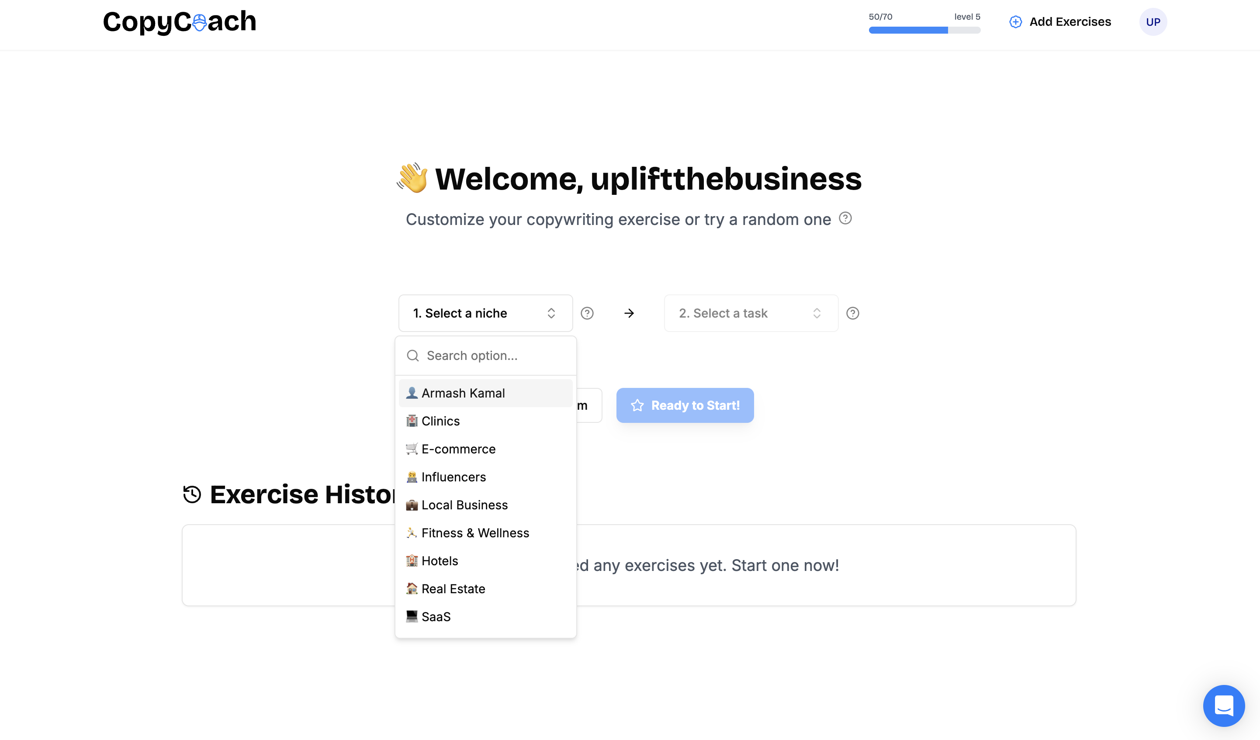Open the chat support widget

1223,705
